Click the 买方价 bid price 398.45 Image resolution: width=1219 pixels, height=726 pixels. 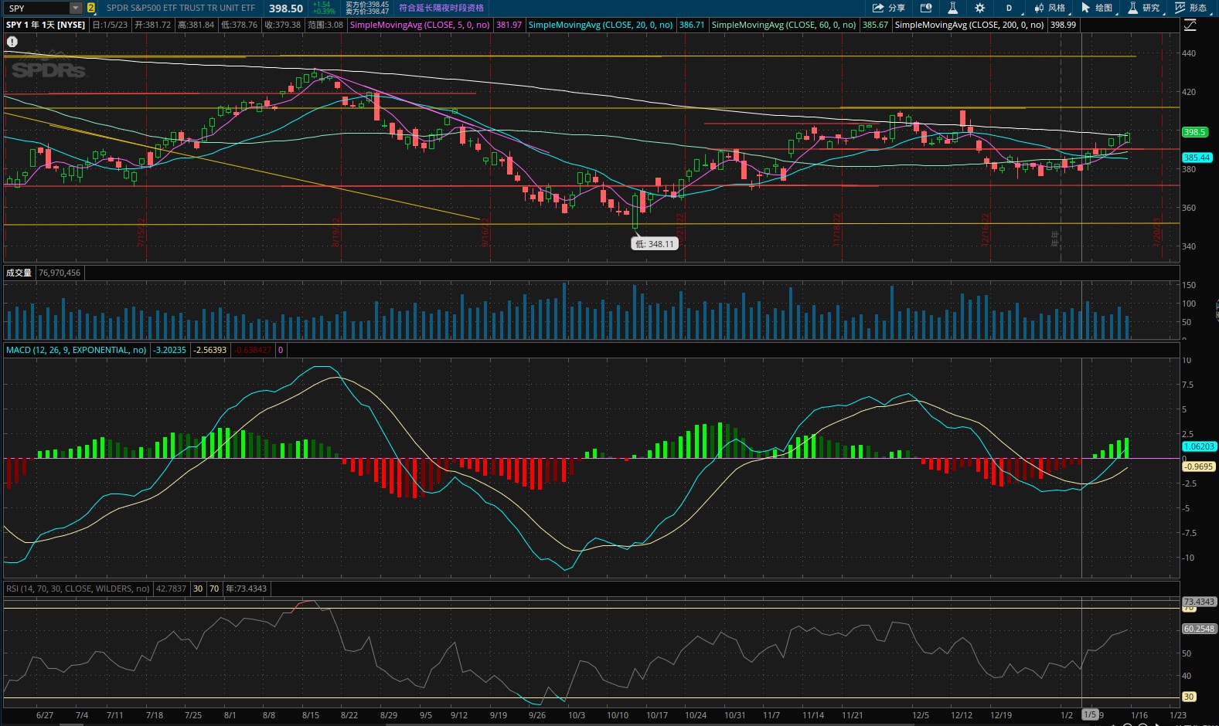point(367,5)
